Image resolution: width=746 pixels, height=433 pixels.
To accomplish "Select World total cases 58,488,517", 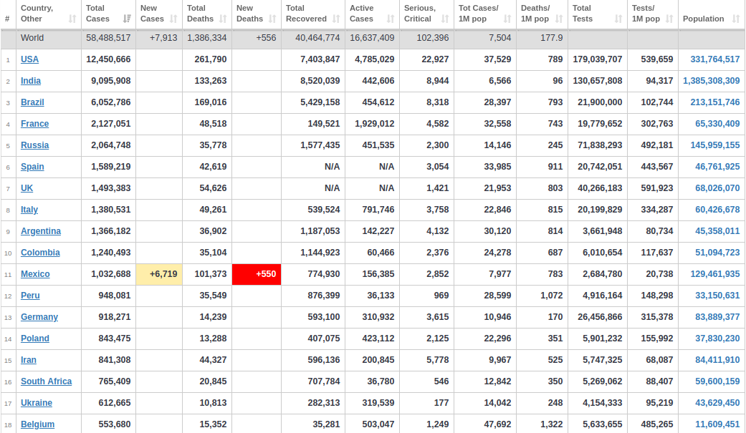I will (x=108, y=37).
